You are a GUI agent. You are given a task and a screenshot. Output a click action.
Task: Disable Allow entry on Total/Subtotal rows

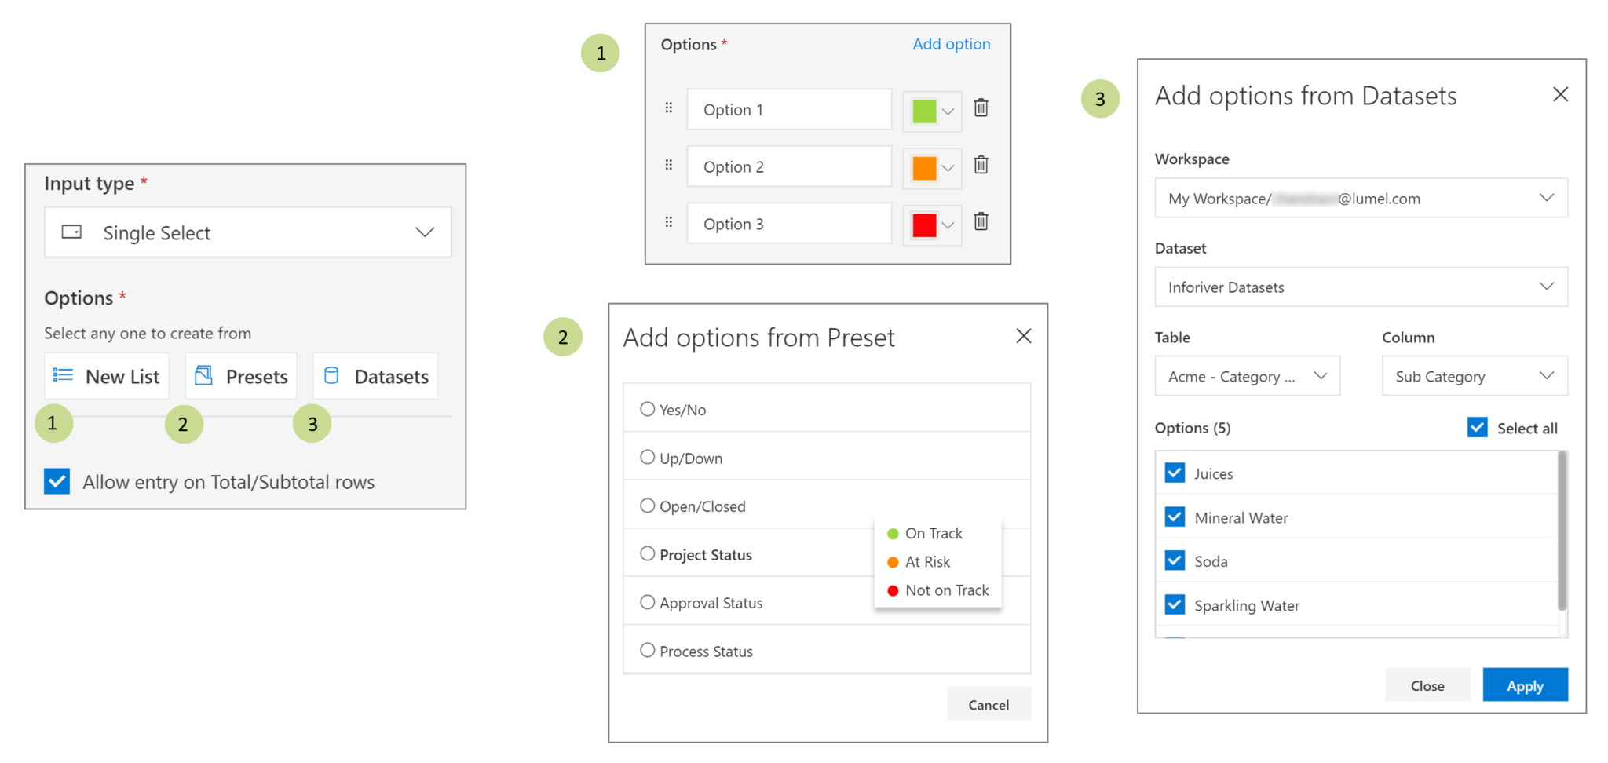(x=56, y=481)
